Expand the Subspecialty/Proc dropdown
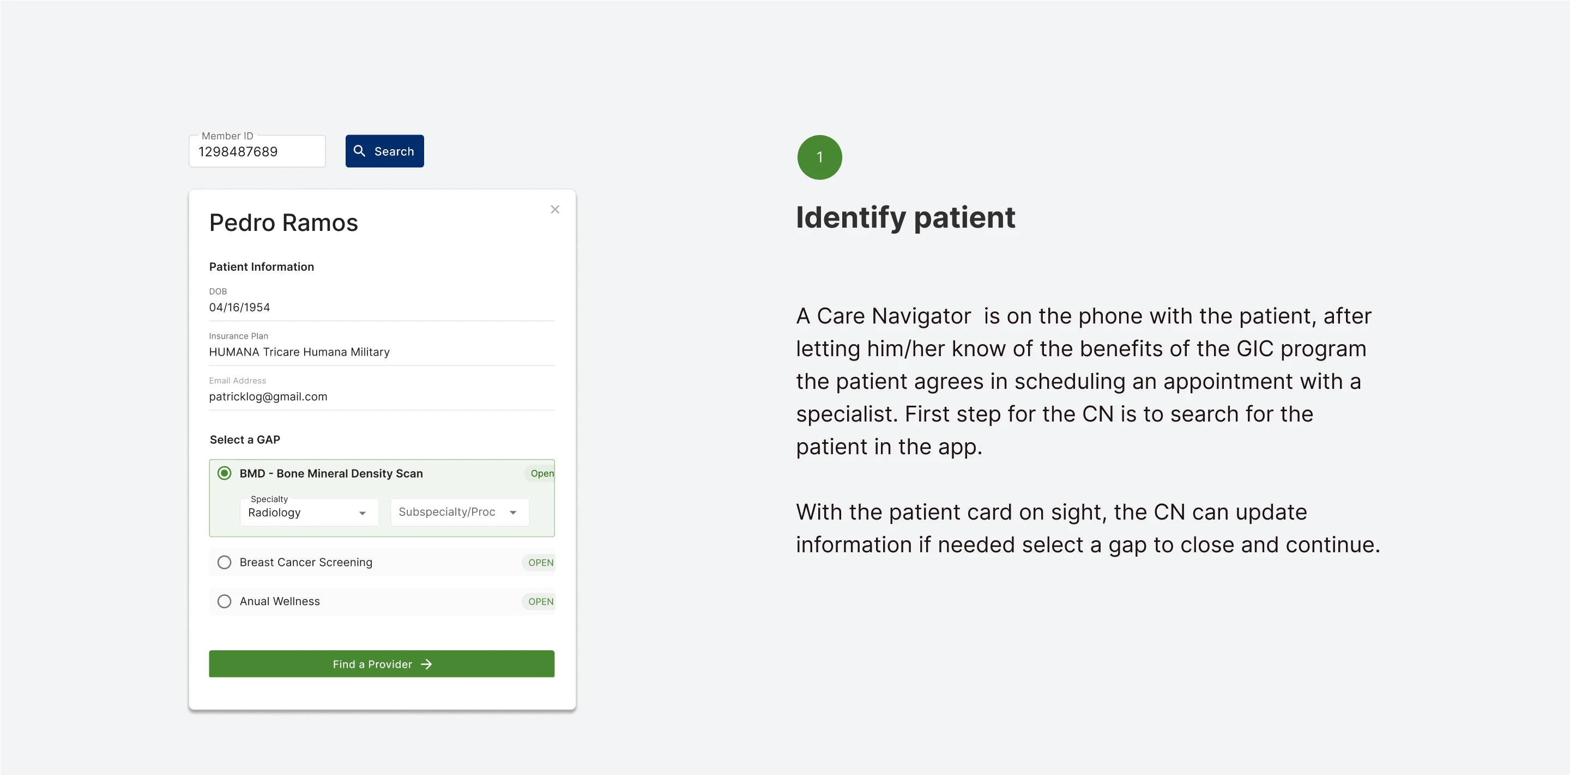Viewport: 1570px width, 775px height. [460, 512]
